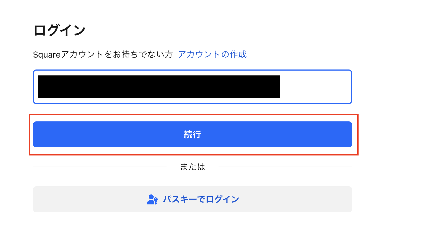This screenshot has height=232, width=424.
Task: Focus the redacted email input field
Action: pos(192,87)
